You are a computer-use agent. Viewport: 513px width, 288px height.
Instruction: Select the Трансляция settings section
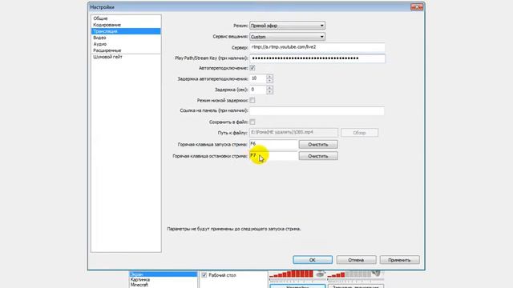[126, 31]
